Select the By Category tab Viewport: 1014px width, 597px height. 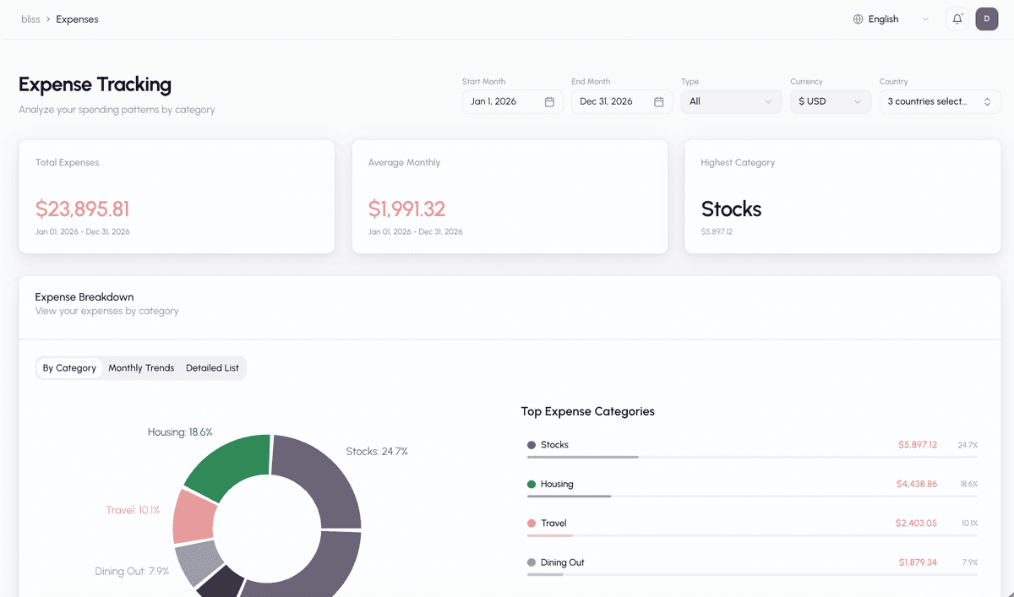69,367
